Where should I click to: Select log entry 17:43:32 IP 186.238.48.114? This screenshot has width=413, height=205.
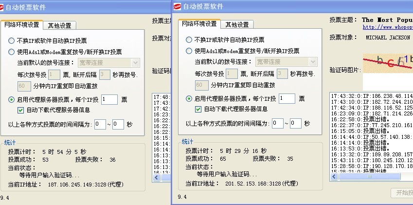coord(372,96)
